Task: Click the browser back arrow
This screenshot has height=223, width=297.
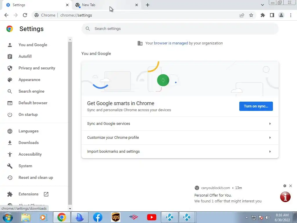Action: click(x=6, y=15)
